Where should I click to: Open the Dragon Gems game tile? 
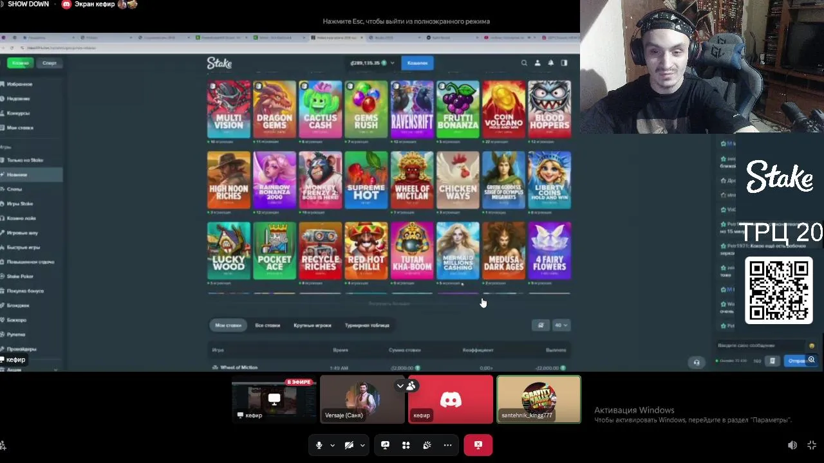(275, 109)
